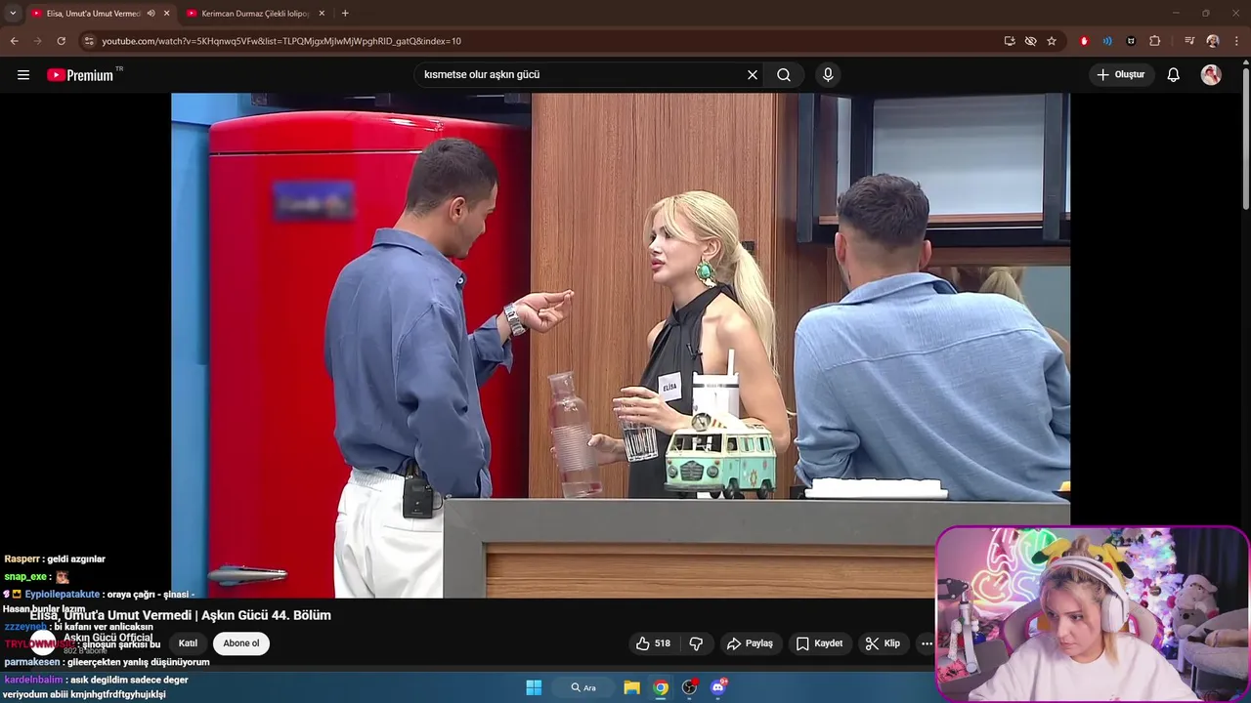
Task: Open the media control playlist icon
Action: point(1189,41)
